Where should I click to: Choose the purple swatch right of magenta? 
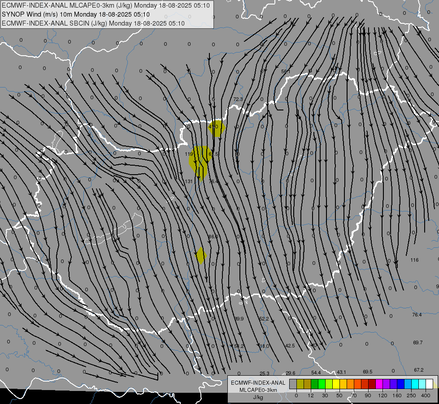point(387,384)
